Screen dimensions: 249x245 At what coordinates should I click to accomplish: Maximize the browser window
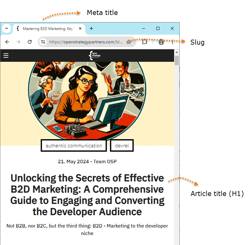pyautogui.click(x=158, y=28)
